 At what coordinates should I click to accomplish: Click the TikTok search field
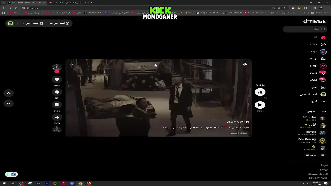coord(305,29)
